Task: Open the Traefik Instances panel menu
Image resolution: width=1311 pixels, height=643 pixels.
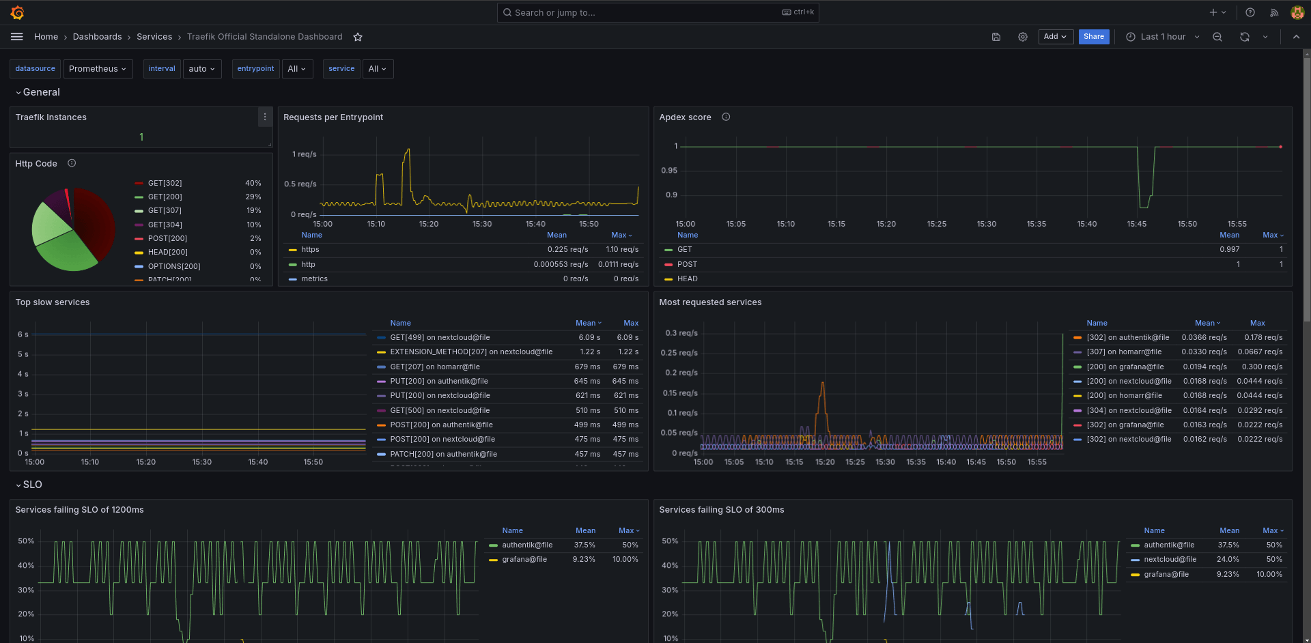Action: pos(265,117)
